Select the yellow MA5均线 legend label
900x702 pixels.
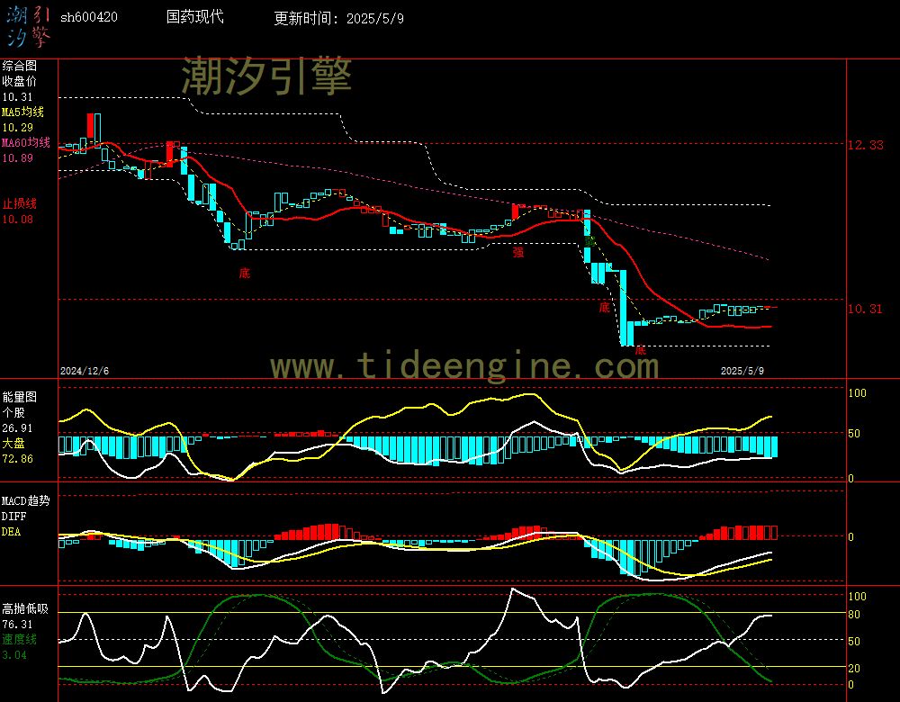[23, 112]
